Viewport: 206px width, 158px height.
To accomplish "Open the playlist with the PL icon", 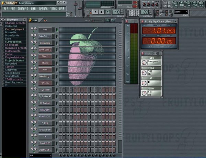I will click(x=175, y=4).
